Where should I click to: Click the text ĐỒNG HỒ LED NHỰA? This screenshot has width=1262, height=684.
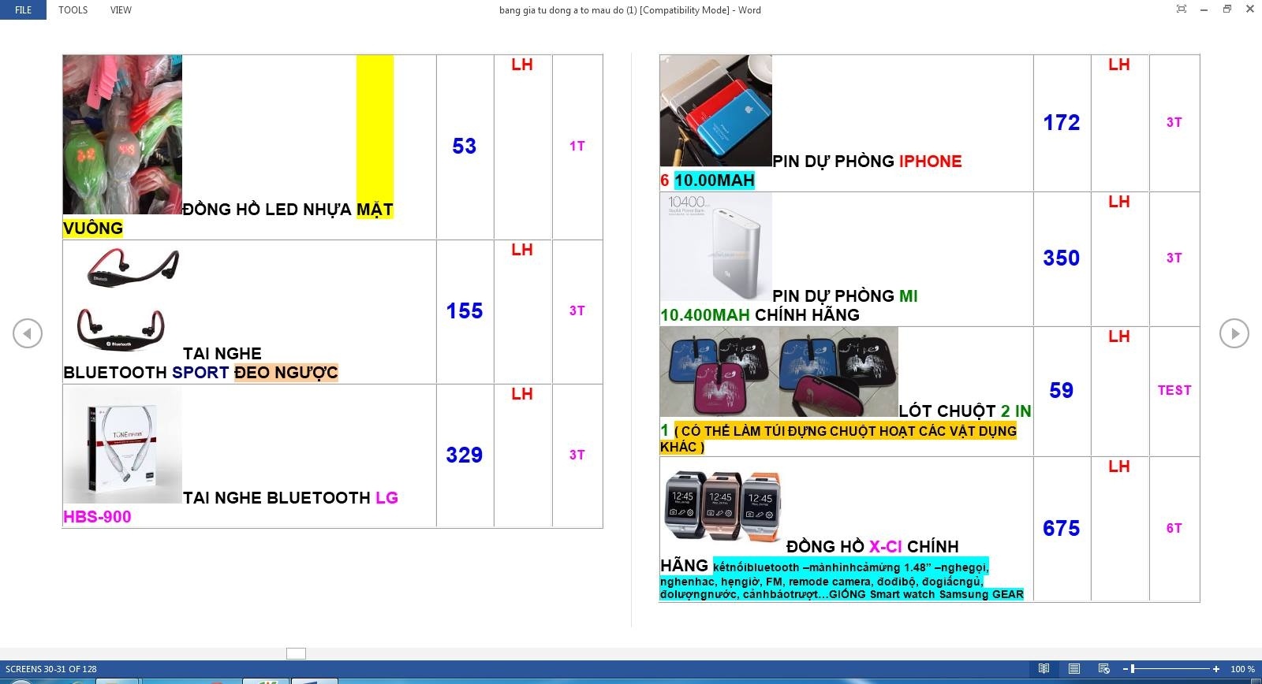[x=267, y=210]
